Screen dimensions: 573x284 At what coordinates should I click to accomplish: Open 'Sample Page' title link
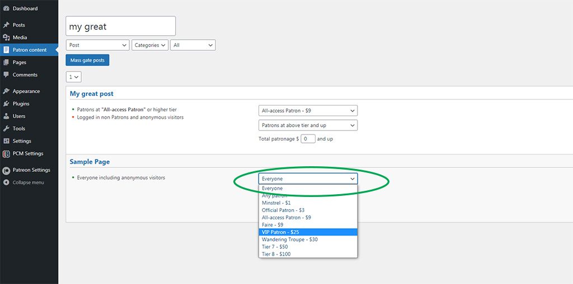(90, 161)
